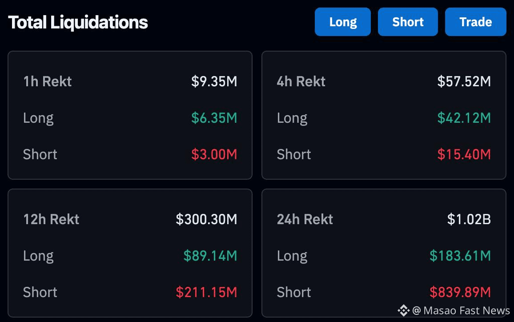The image size is (514, 322).
Task: Click the 24h Rekt total $1.02B
Action: click(x=469, y=219)
